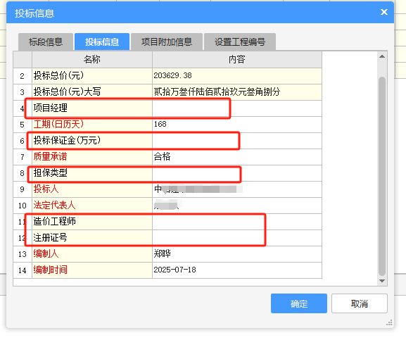The width and height of the screenshot is (406, 340).
Task: Click the 项目经理 content field
Action: 237,108
